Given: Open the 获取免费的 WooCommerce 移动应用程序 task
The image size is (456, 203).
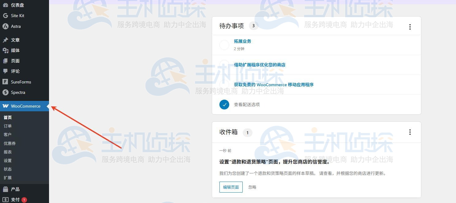Looking at the screenshot, I should (274, 84).
